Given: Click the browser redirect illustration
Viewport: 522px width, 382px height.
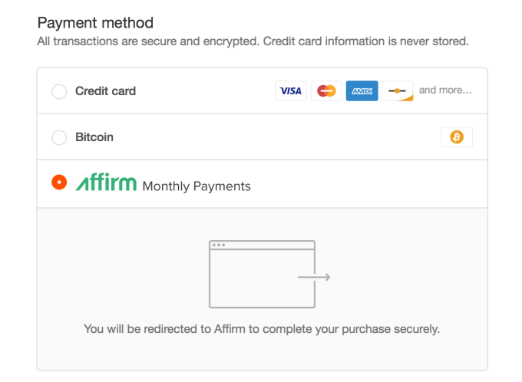Looking at the screenshot, I should [263, 274].
